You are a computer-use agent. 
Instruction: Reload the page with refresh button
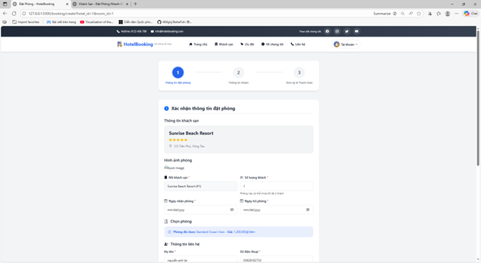click(14, 14)
